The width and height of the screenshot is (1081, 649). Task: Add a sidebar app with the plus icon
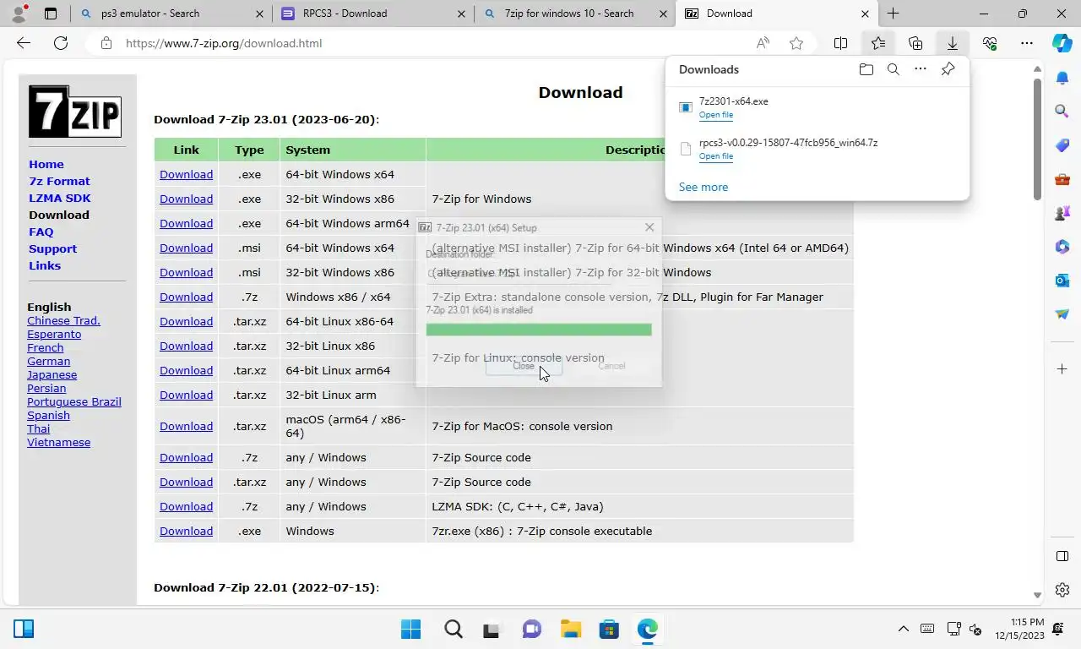tap(1062, 369)
